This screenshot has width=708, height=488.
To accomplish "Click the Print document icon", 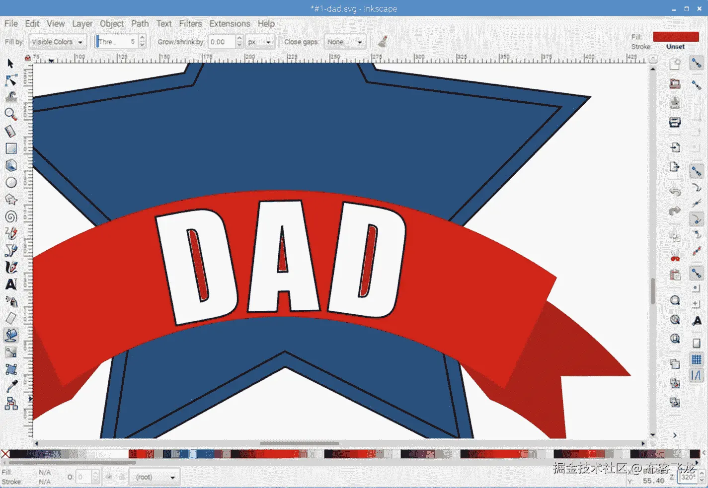I will click(x=675, y=122).
